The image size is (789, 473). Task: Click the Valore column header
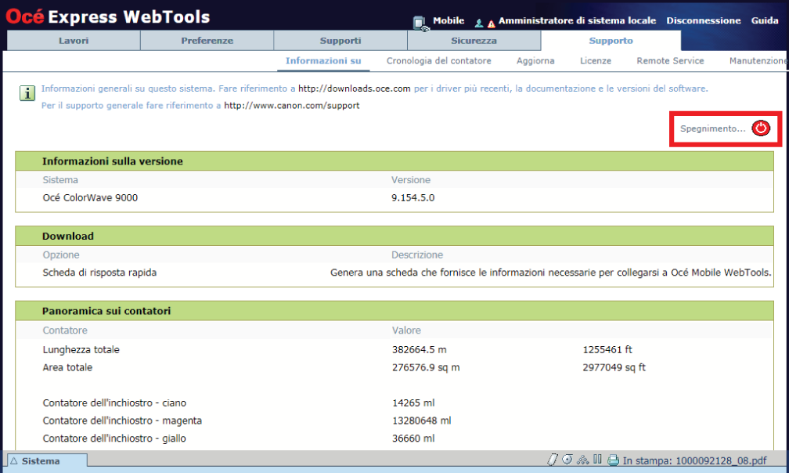406,330
